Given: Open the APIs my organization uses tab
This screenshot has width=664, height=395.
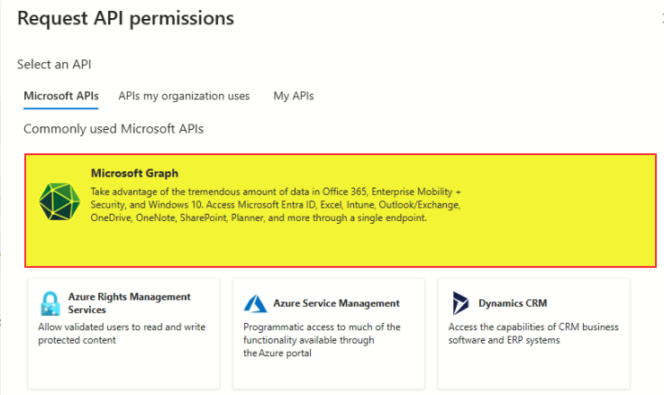Looking at the screenshot, I should [184, 96].
